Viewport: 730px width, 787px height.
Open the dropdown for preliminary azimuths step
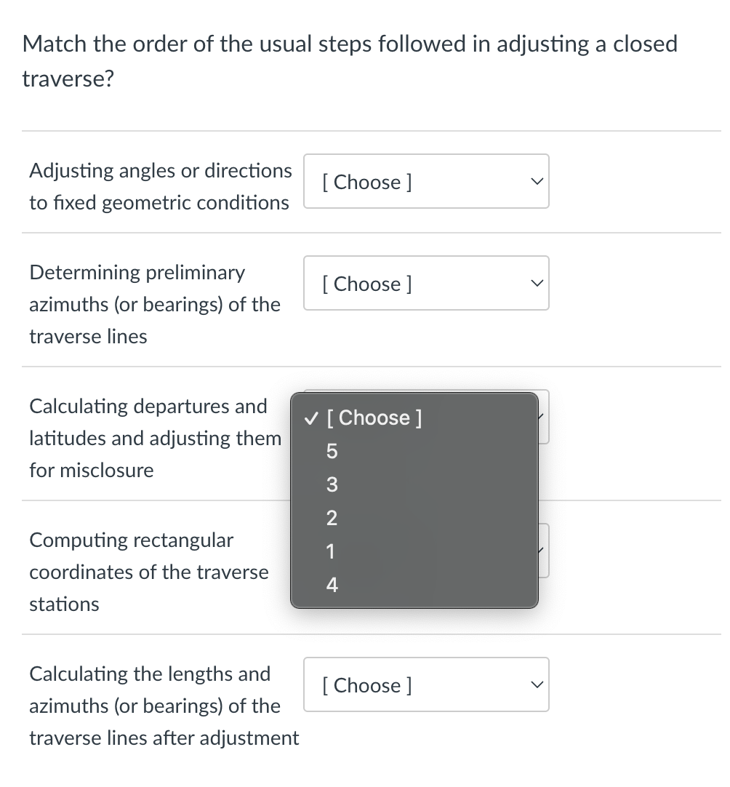pos(426,283)
